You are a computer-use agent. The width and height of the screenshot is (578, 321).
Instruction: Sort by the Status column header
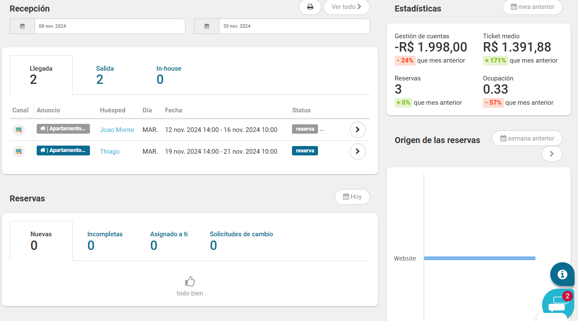[301, 110]
